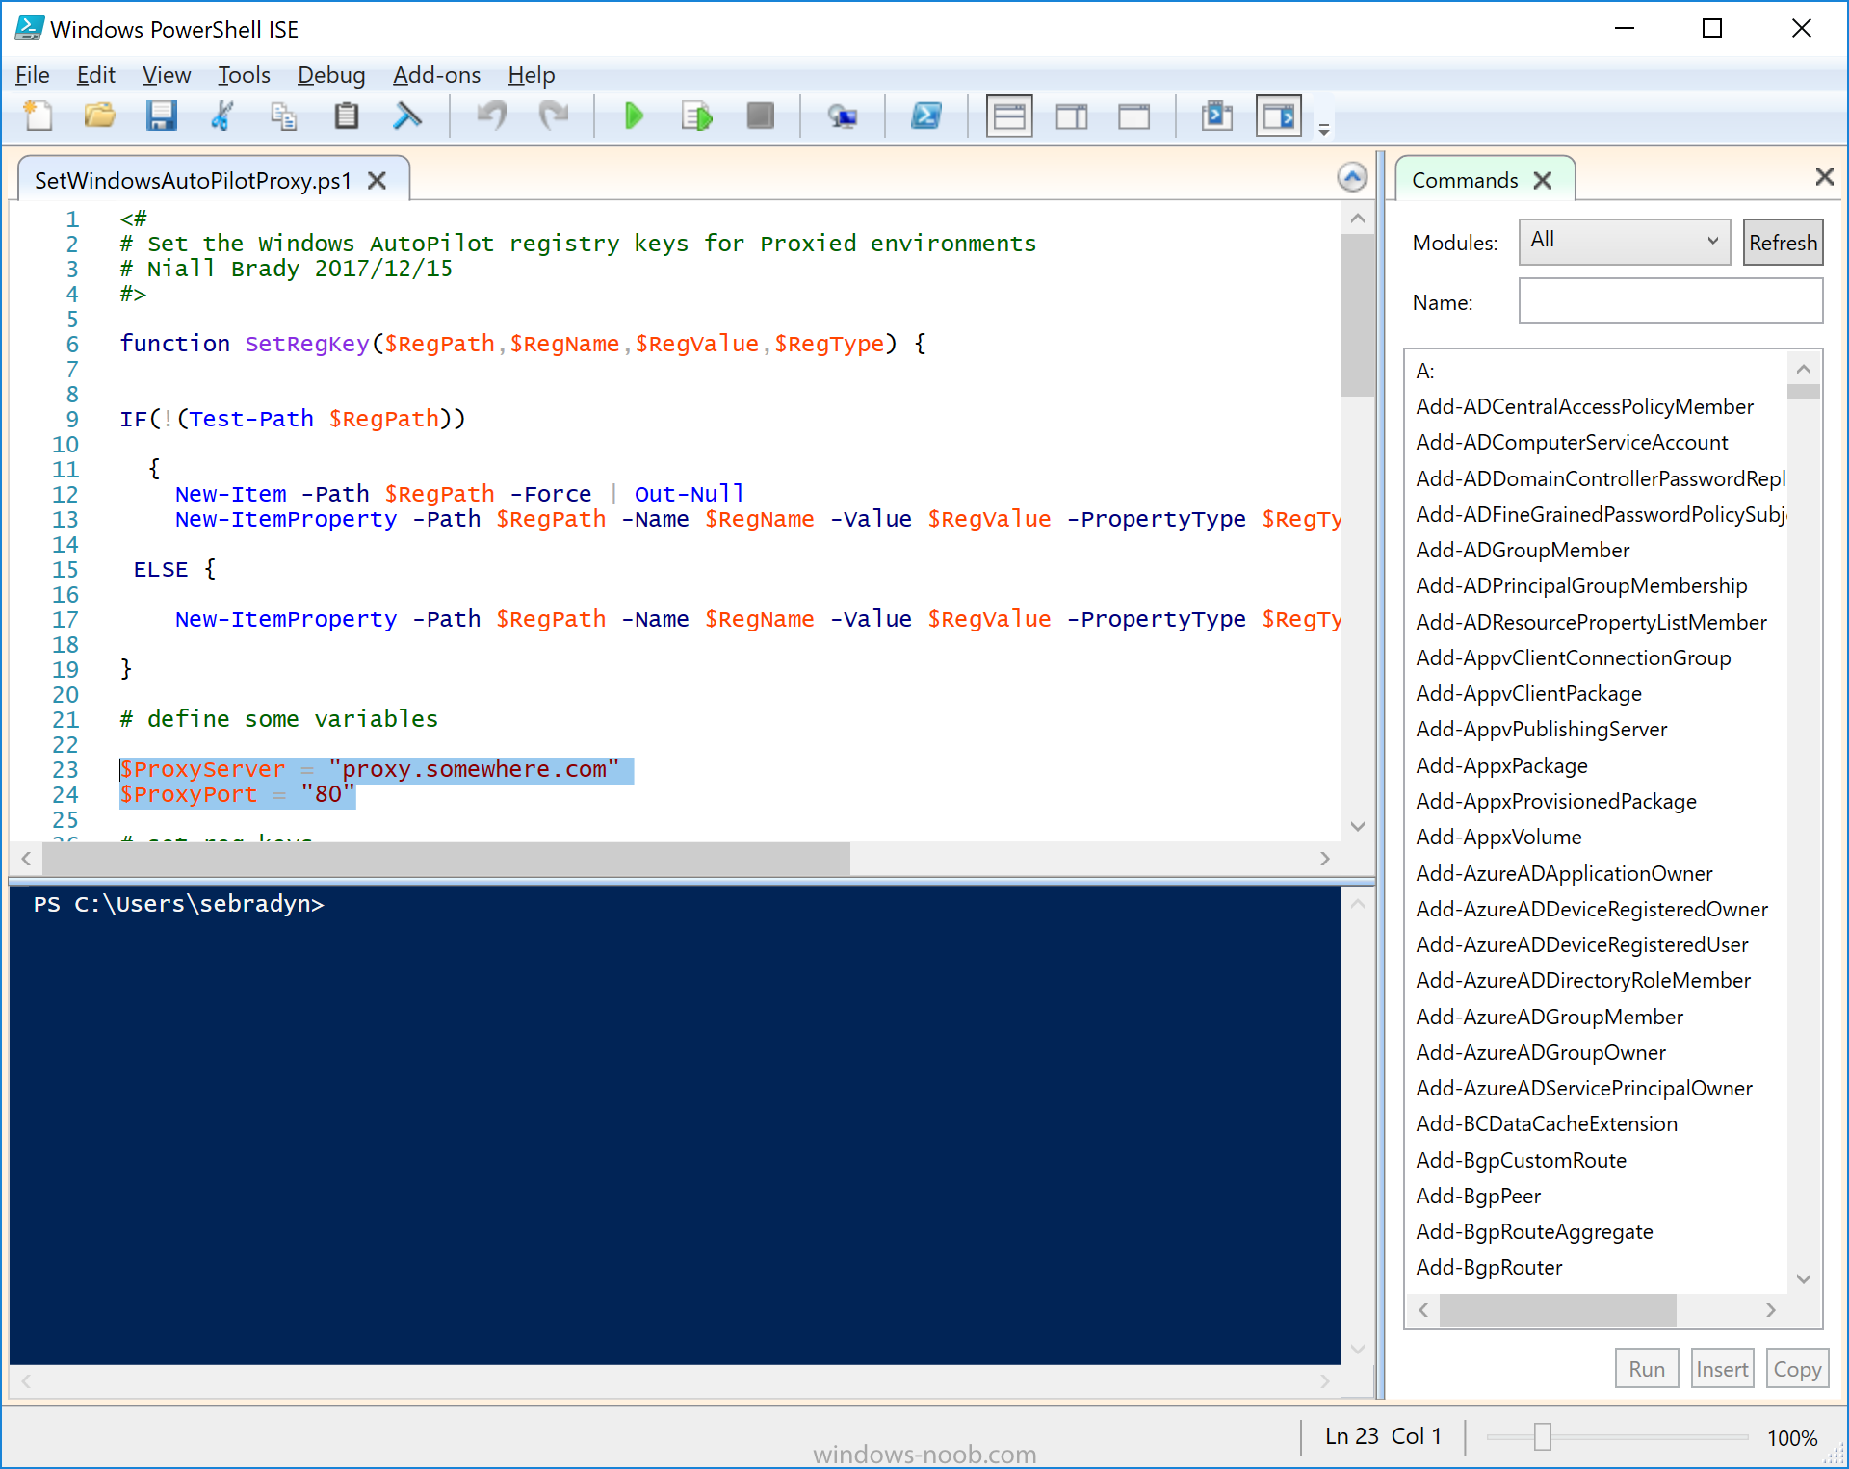Save the script with floppy icon
Viewport: 1849px width, 1469px height.
tap(161, 116)
